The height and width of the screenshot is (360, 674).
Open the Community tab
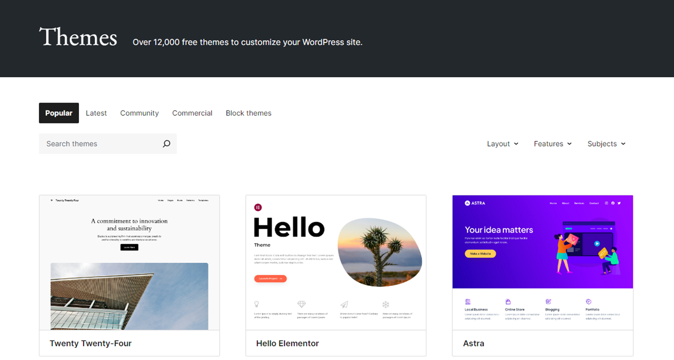point(140,113)
